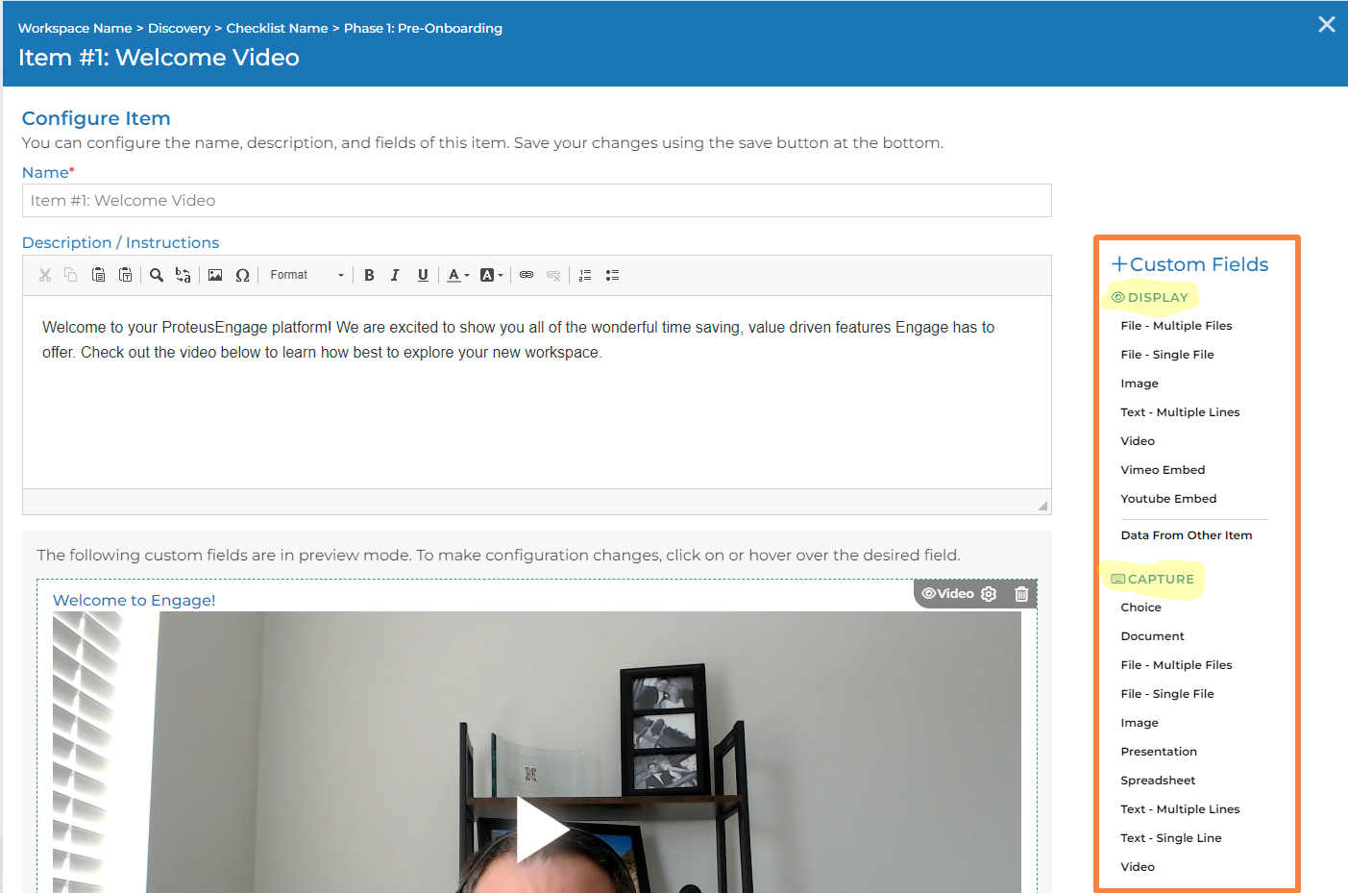The height and width of the screenshot is (893, 1348).
Task: Click the CAPTURE section header
Action: tap(1152, 579)
